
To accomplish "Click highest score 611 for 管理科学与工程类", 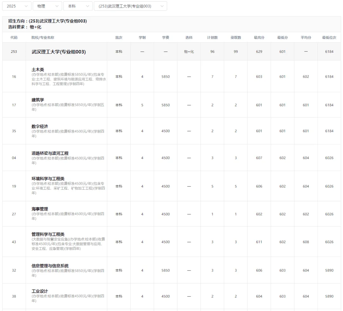I will pyautogui.click(x=259, y=242).
